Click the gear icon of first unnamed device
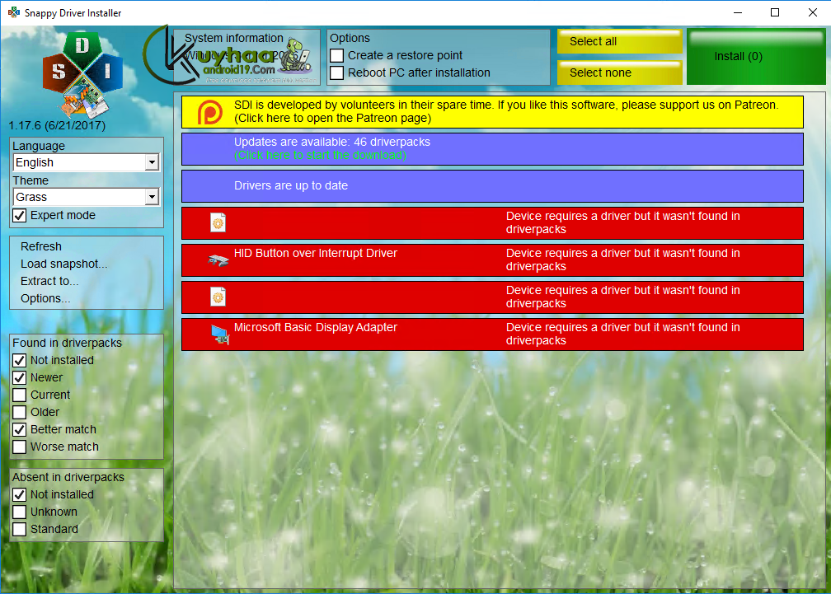831x594 pixels. (x=218, y=223)
